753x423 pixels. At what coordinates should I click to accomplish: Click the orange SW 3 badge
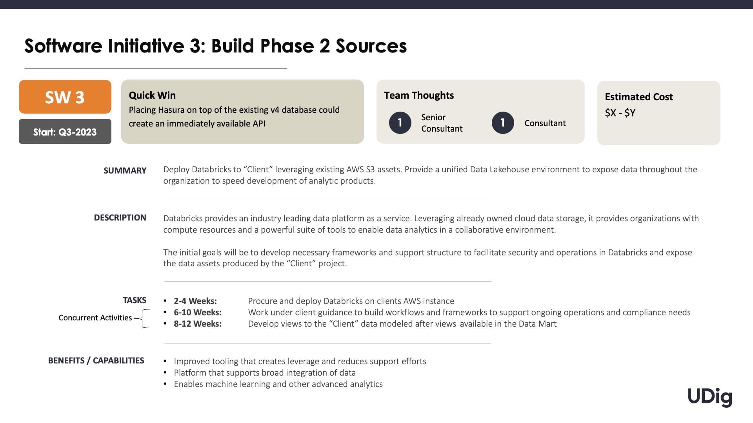coord(65,97)
